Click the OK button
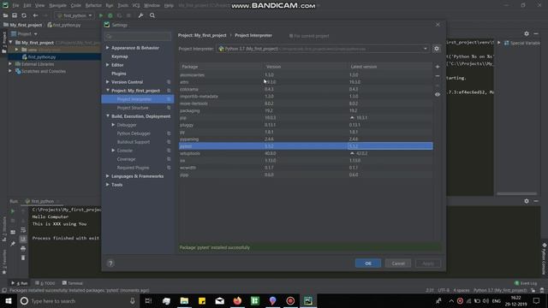Screen dimensions: 548x308 pos(368,264)
